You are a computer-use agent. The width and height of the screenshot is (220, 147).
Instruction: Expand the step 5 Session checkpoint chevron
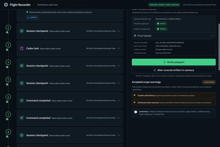click(119, 83)
